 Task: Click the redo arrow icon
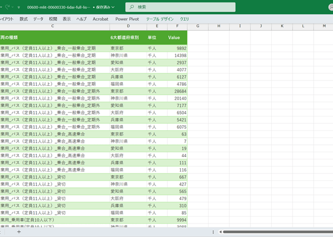click(x=8, y=7)
